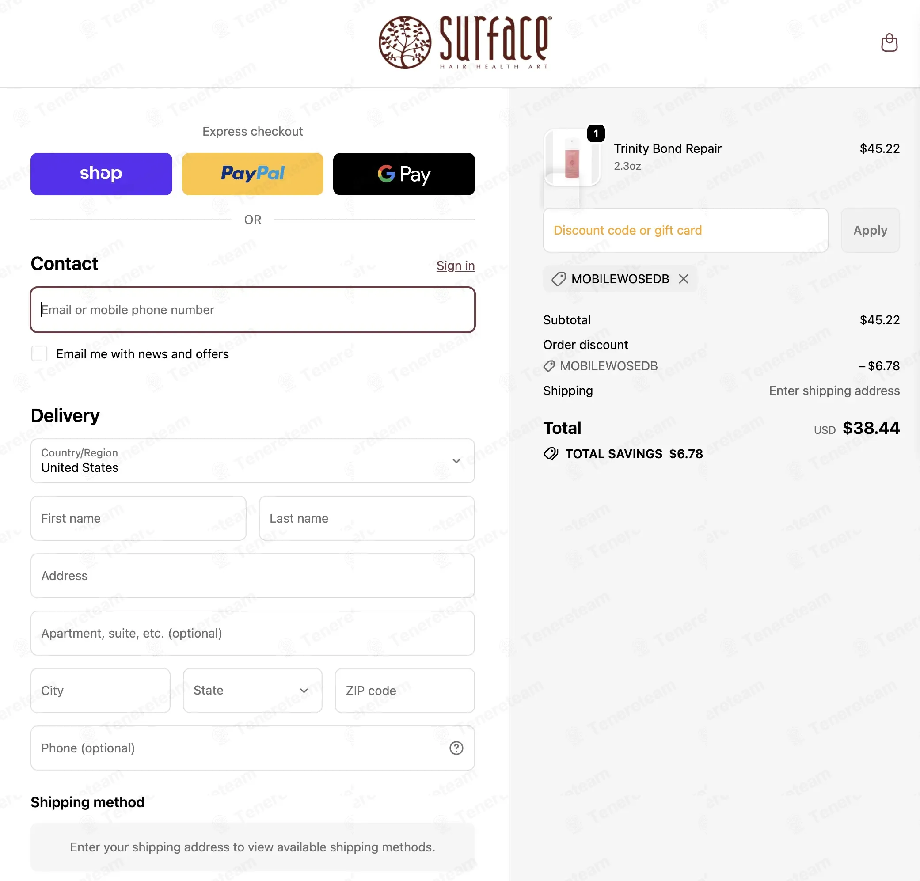Select the ZIP code field

(405, 690)
